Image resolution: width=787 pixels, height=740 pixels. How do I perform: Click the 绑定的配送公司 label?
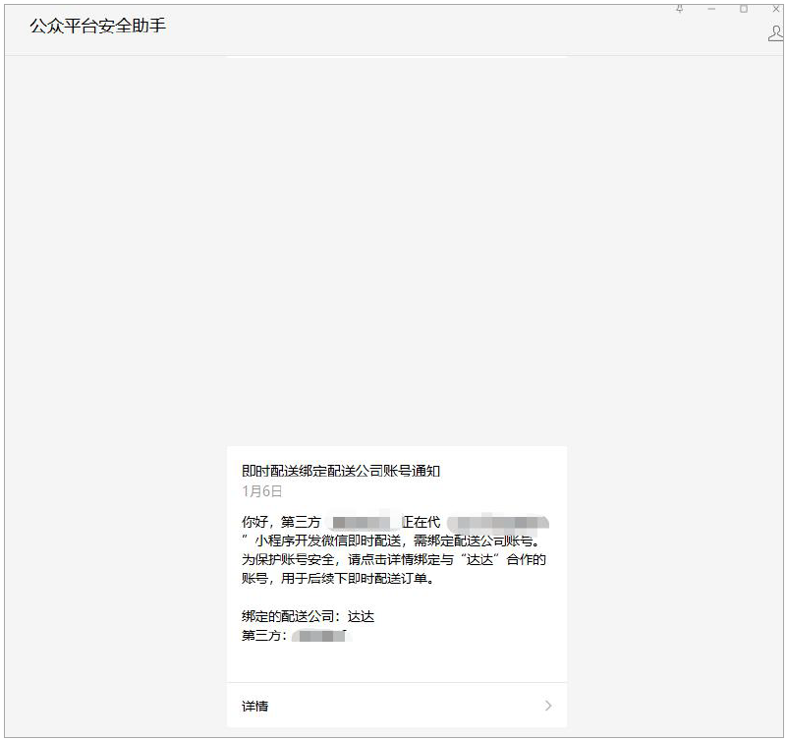pos(290,616)
